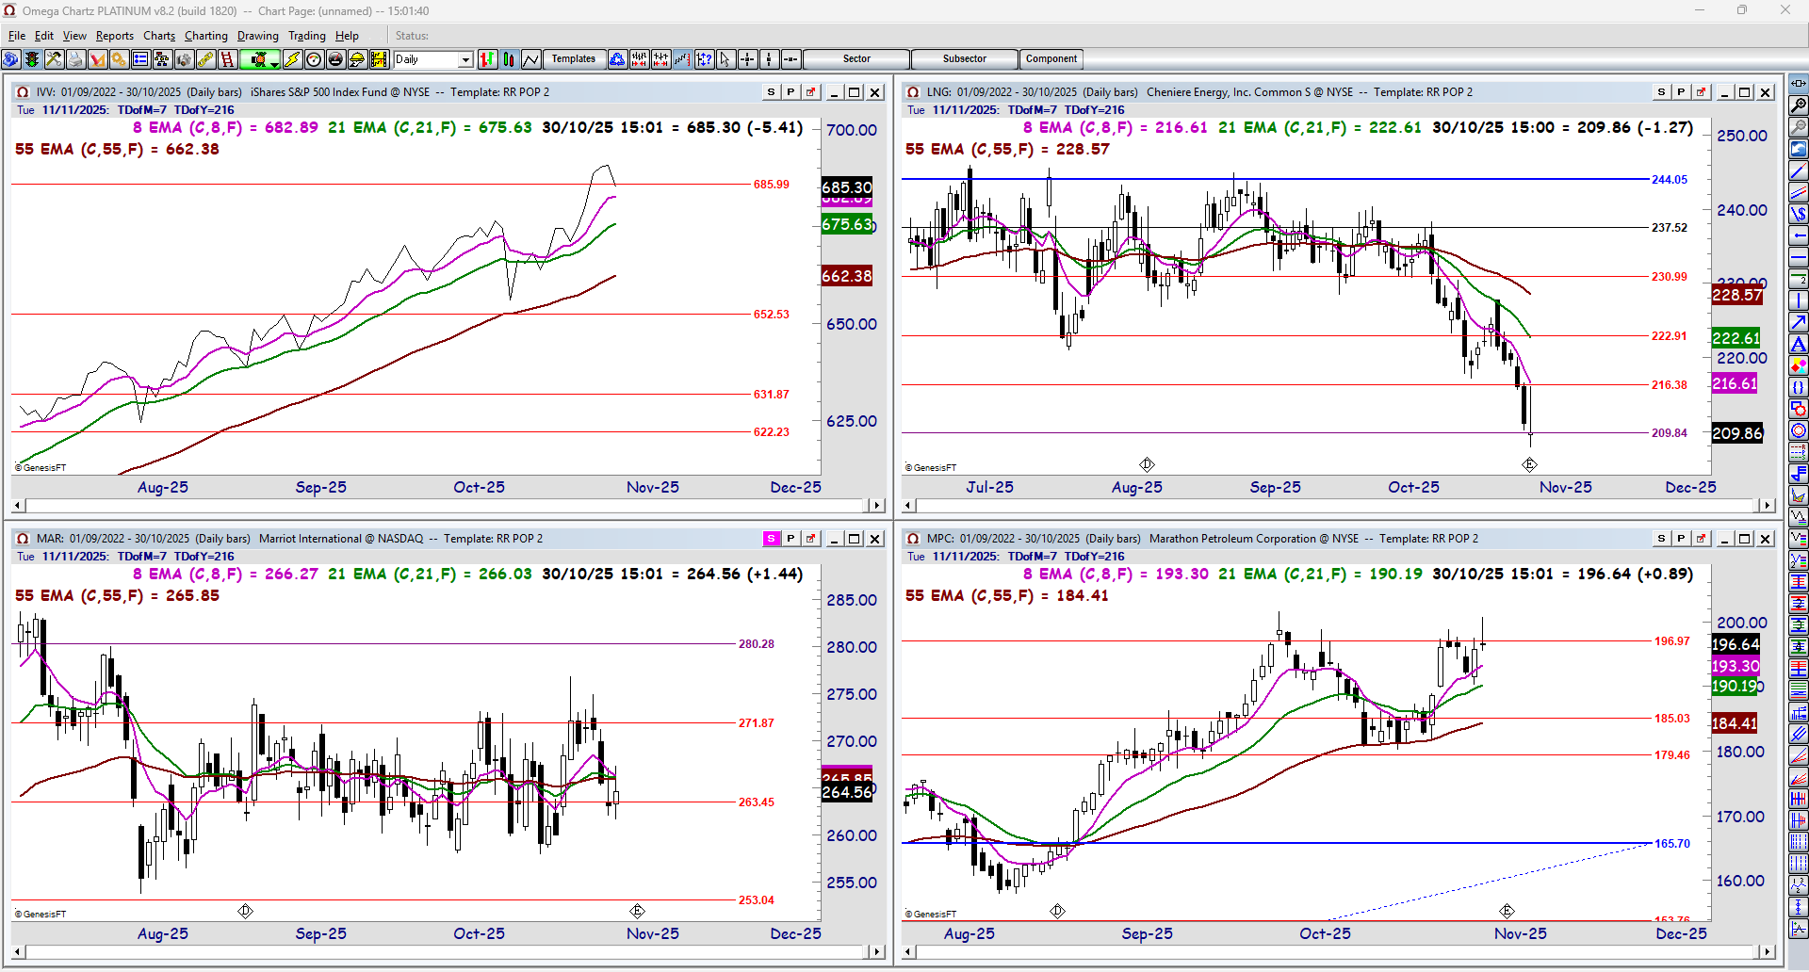The width and height of the screenshot is (1809, 972).
Task: Click the red link icon on LNG chart
Action: 1701,92
